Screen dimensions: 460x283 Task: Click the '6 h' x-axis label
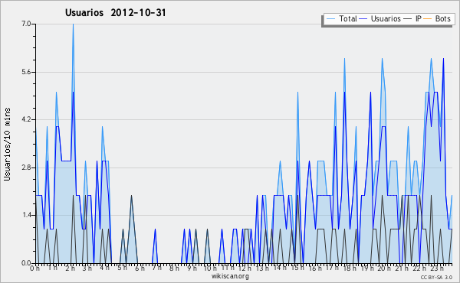(x=140, y=268)
